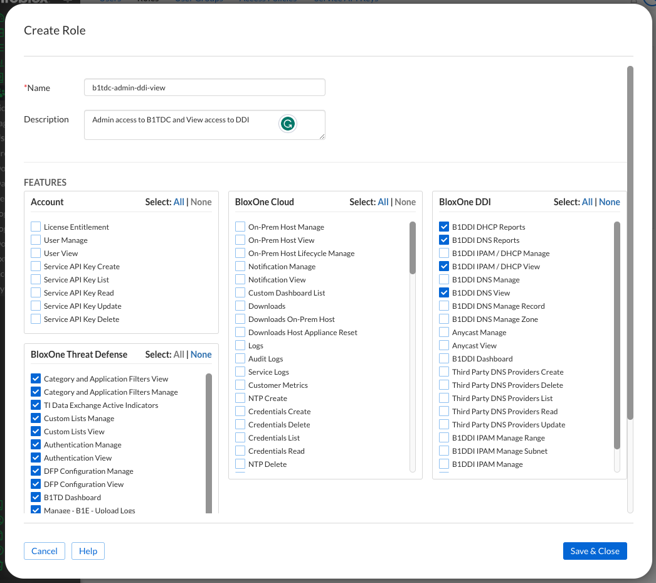The height and width of the screenshot is (583, 656).
Task: Open Help for role creation
Action: coord(88,551)
